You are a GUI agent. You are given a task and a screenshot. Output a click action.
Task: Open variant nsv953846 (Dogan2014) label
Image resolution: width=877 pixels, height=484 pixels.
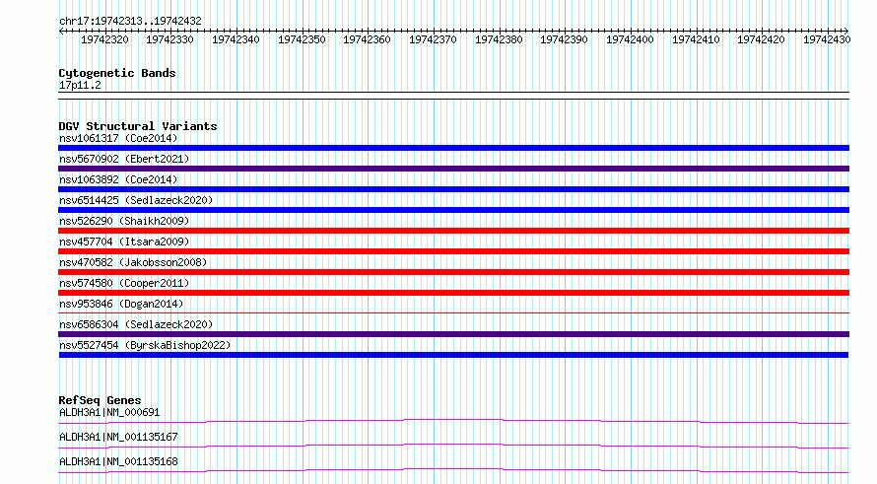tap(121, 304)
